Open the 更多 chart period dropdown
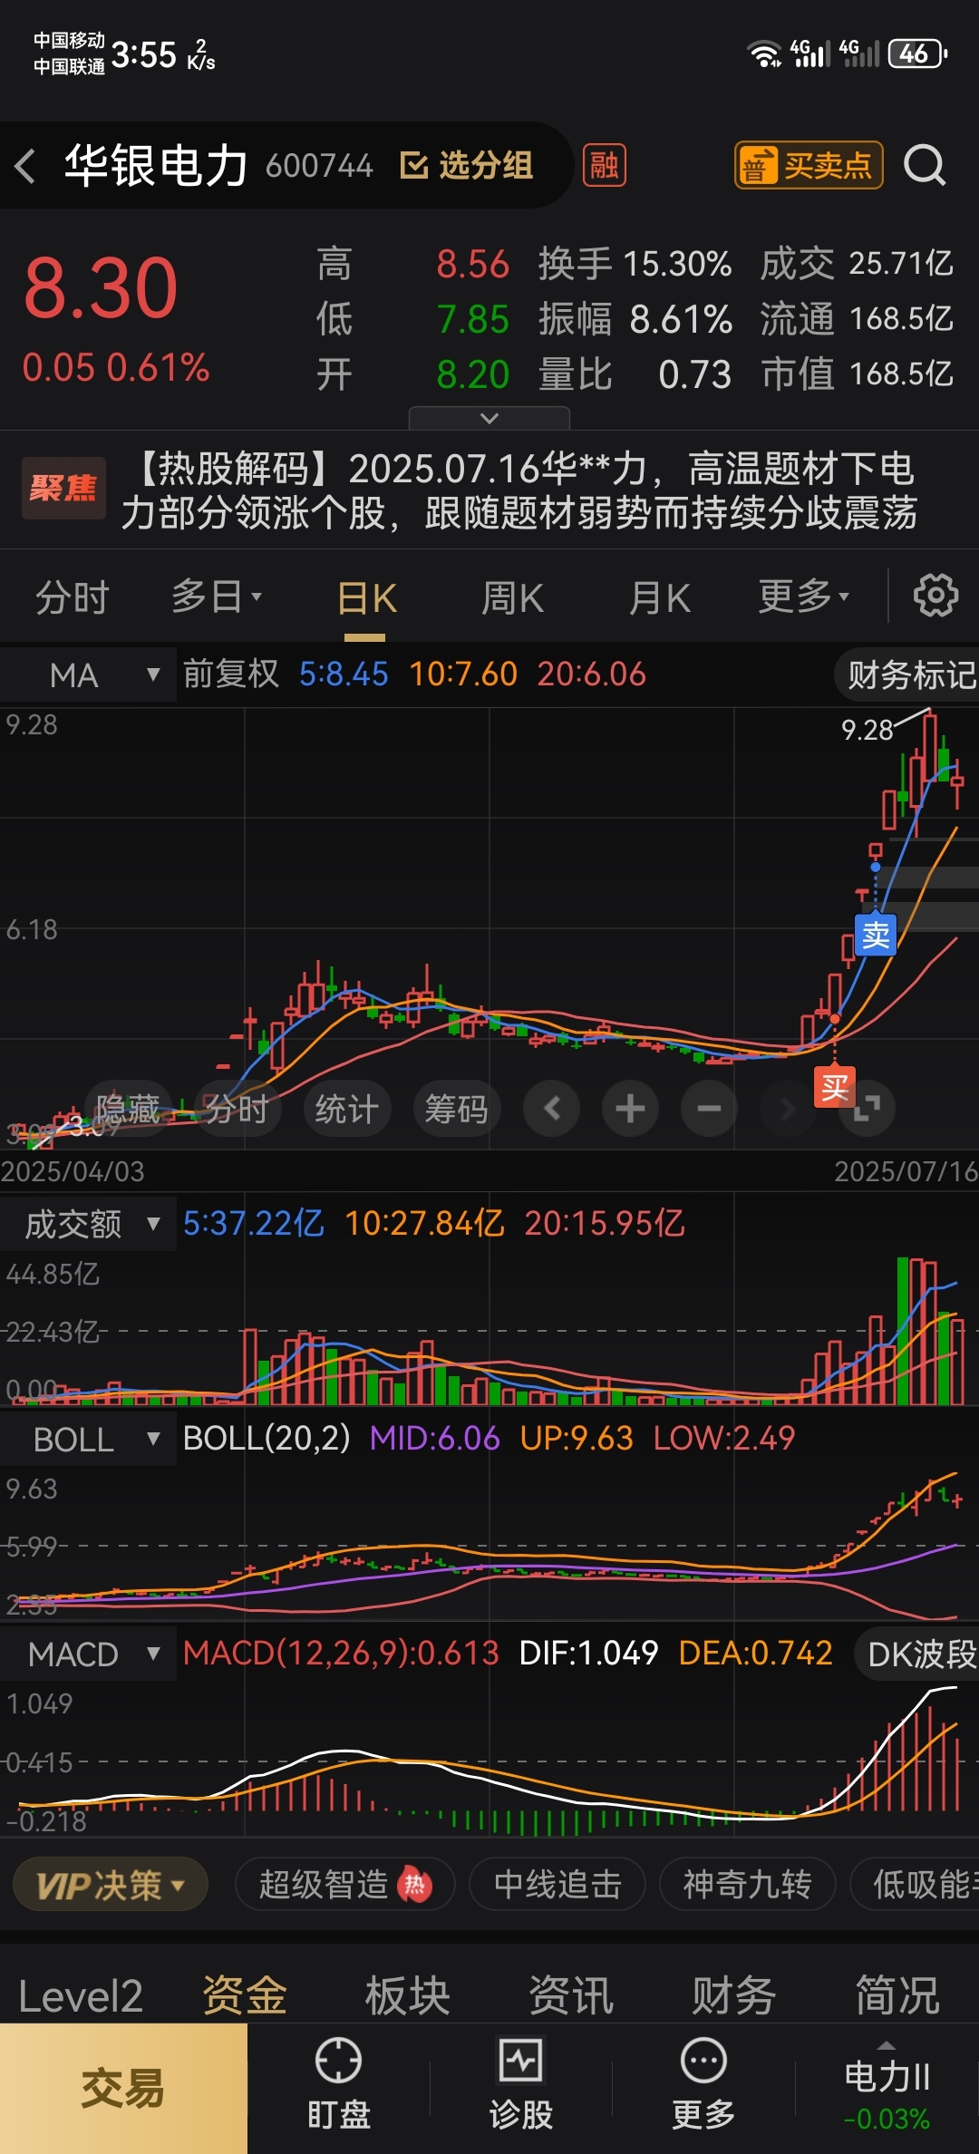979x2154 pixels. click(804, 597)
